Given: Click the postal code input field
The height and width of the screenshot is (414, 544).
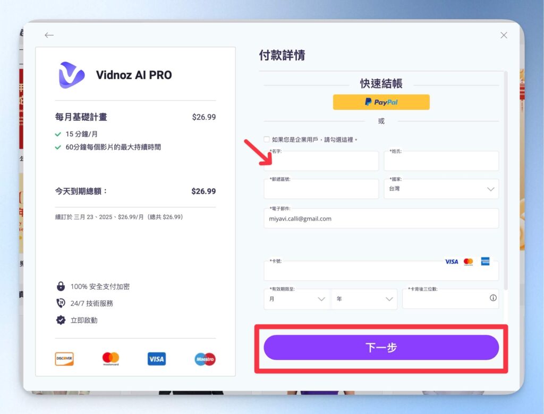Looking at the screenshot, I should pos(321,189).
